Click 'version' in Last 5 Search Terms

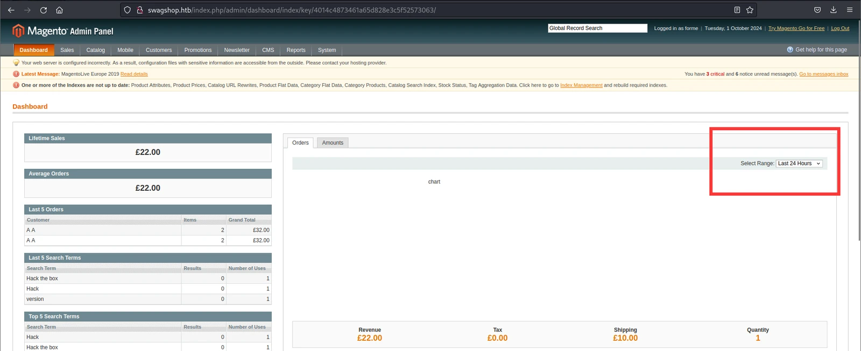point(35,299)
